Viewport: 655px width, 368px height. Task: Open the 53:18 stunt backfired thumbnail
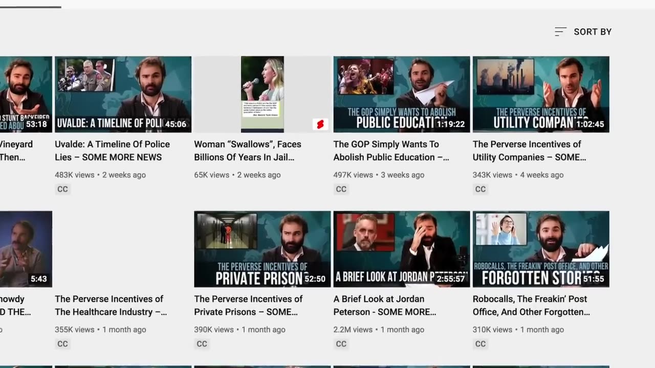tap(26, 95)
